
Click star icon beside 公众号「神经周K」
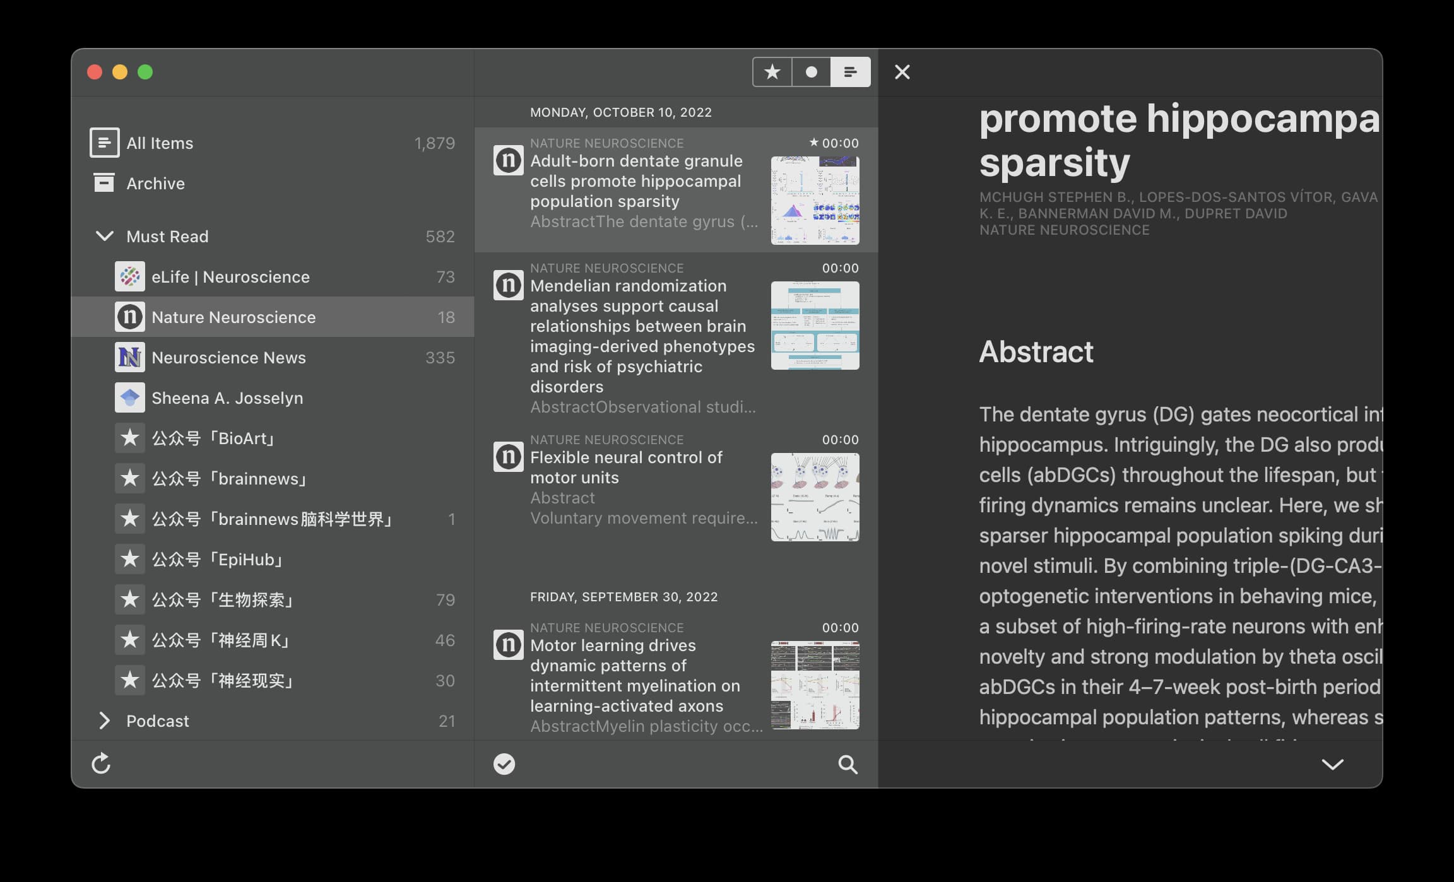coord(129,640)
